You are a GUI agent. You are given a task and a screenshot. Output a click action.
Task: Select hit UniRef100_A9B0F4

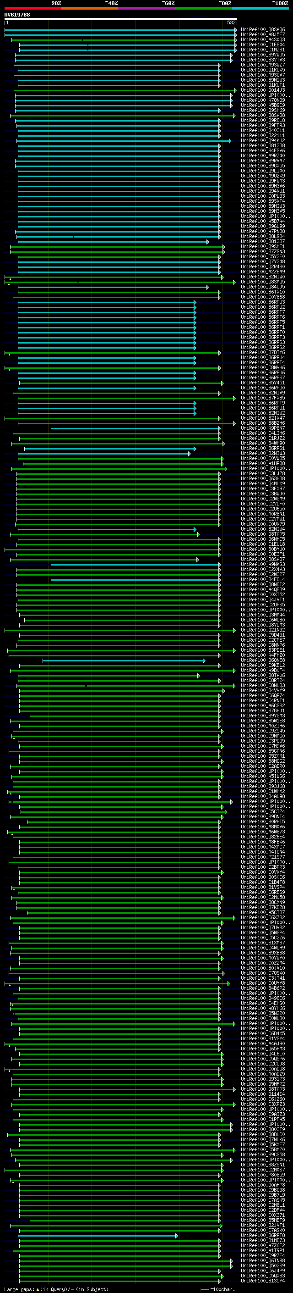tap(263, 671)
